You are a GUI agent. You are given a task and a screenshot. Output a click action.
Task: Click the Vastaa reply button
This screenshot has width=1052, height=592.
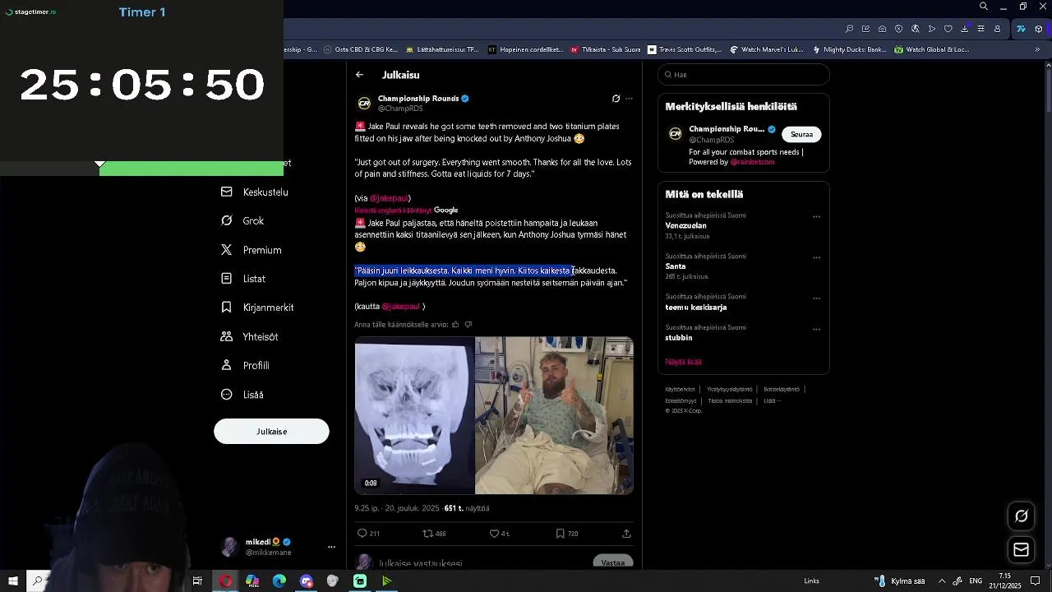click(613, 562)
